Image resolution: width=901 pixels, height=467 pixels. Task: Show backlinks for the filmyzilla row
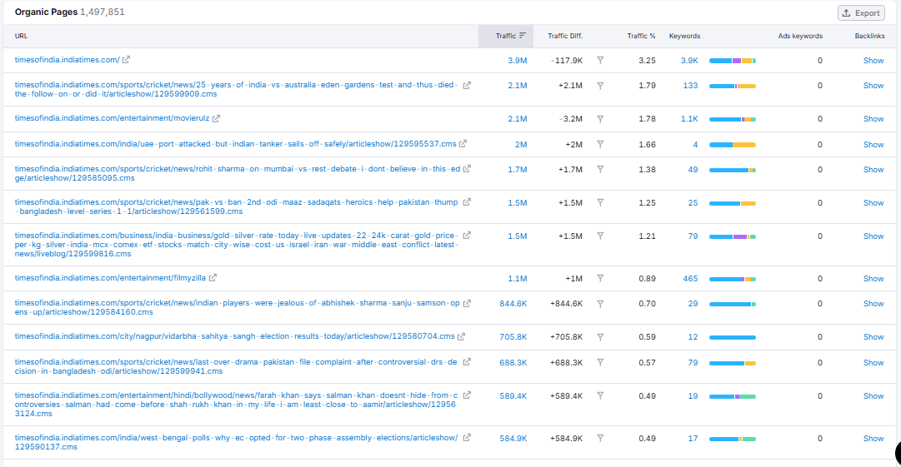coord(873,278)
